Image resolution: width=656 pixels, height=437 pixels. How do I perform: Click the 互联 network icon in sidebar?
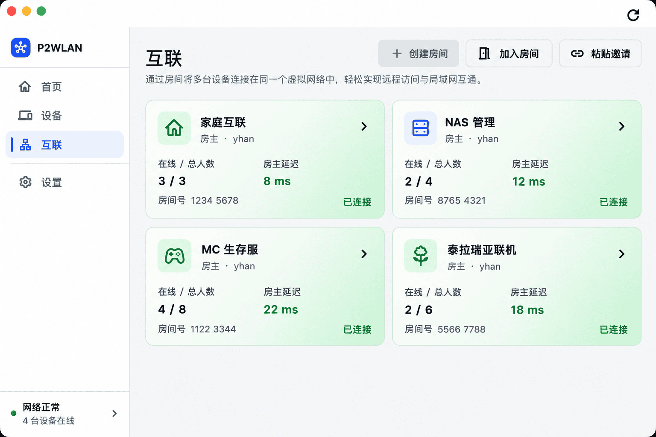pos(26,145)
